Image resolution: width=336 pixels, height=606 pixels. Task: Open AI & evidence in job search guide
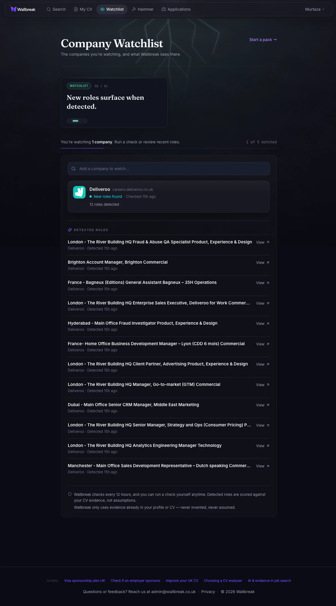pos(269,580)
